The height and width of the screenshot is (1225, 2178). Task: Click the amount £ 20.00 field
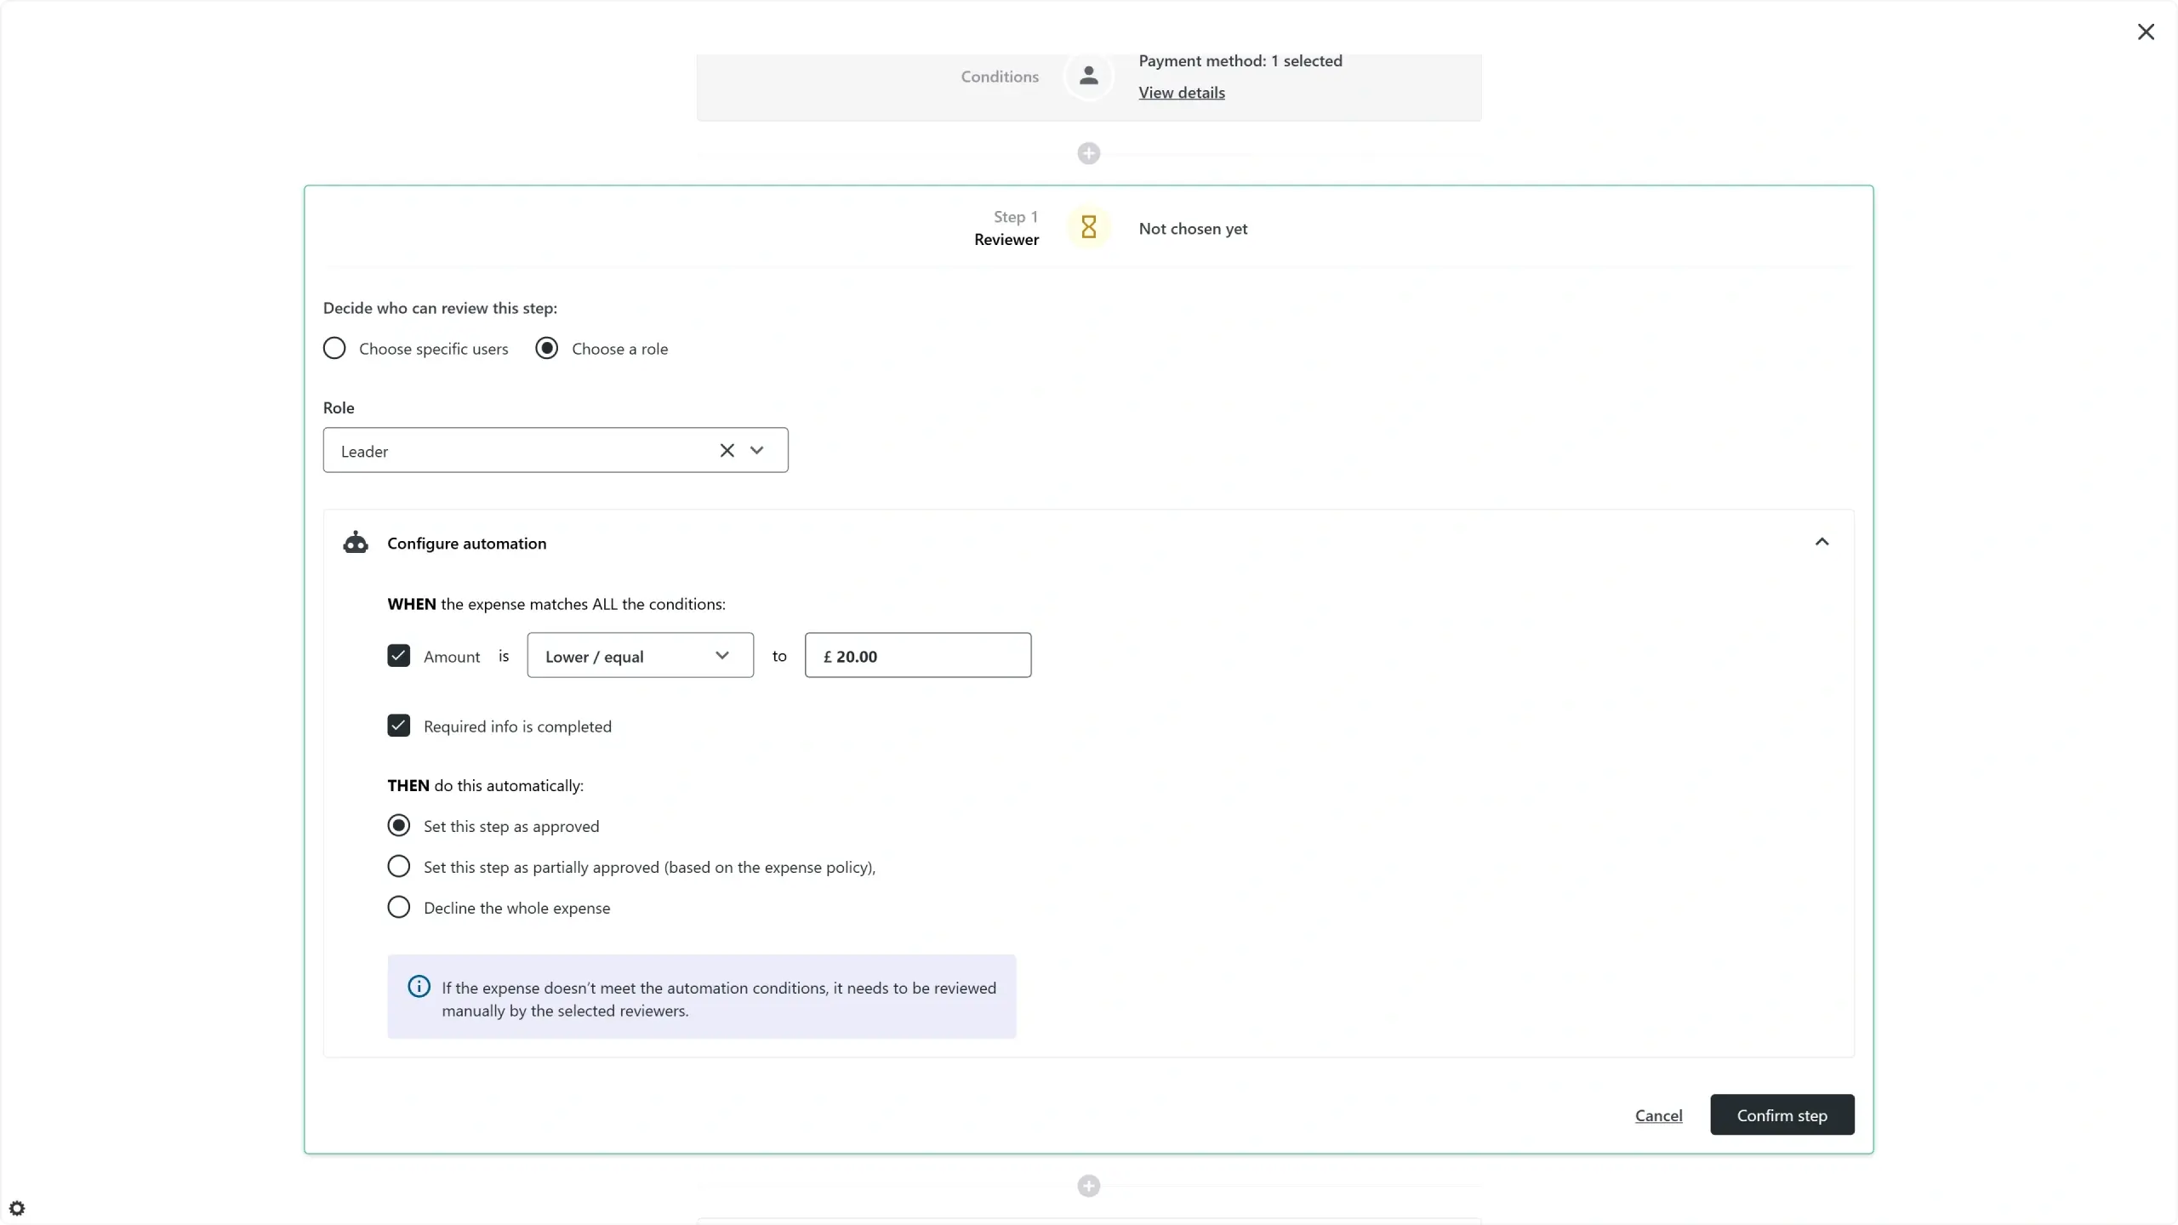pyautogui.click(x=917, y=655)
